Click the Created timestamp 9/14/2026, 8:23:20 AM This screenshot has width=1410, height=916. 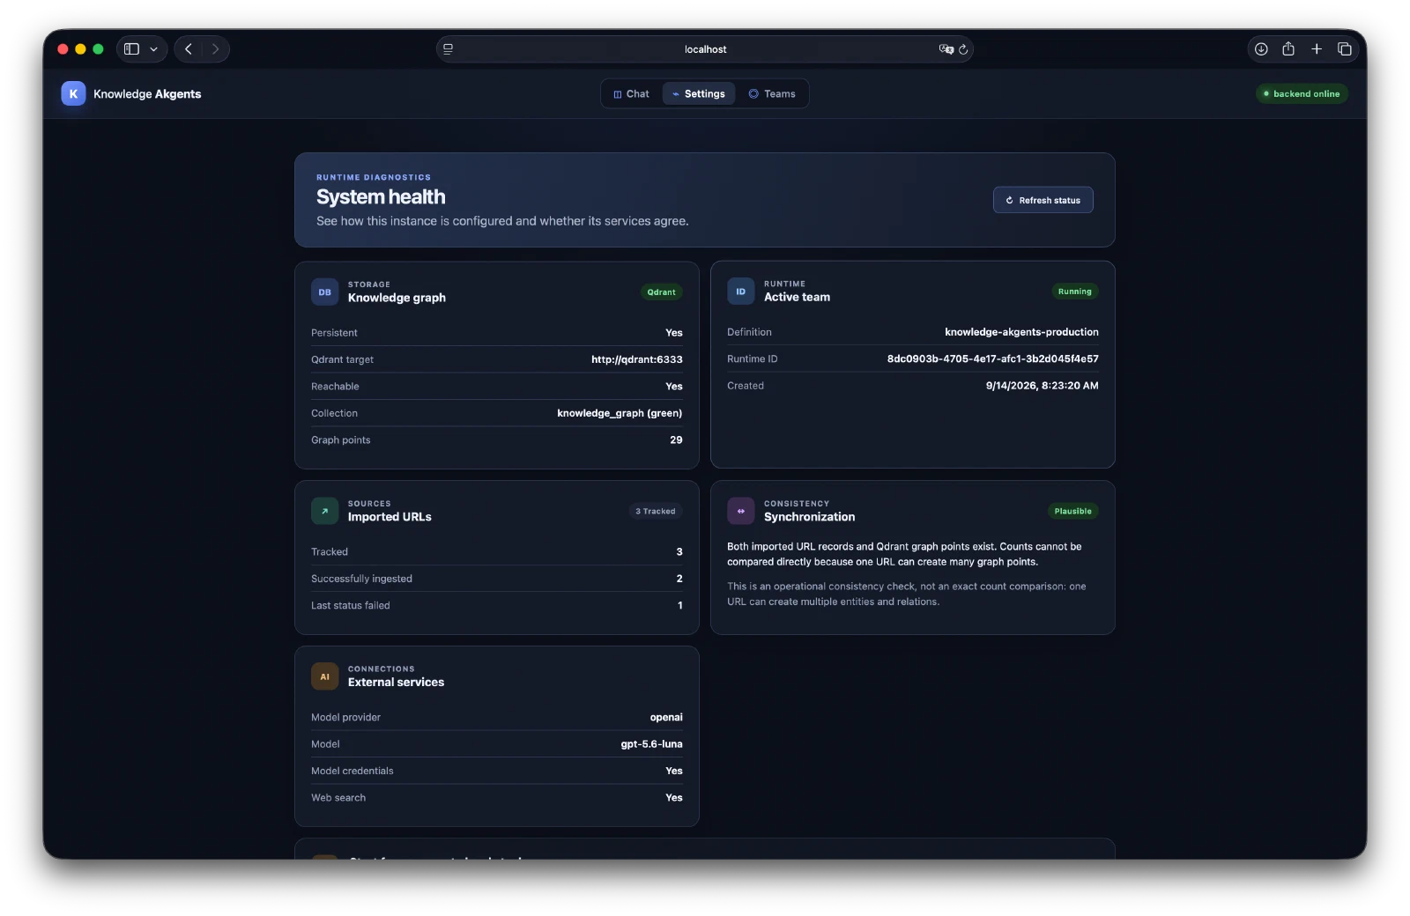1043,386
